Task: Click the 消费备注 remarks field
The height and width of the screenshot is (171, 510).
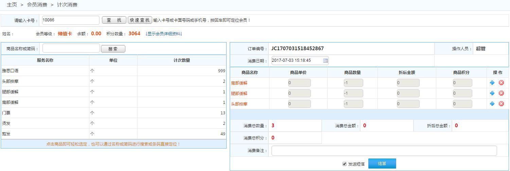Action: click(384, 151)
